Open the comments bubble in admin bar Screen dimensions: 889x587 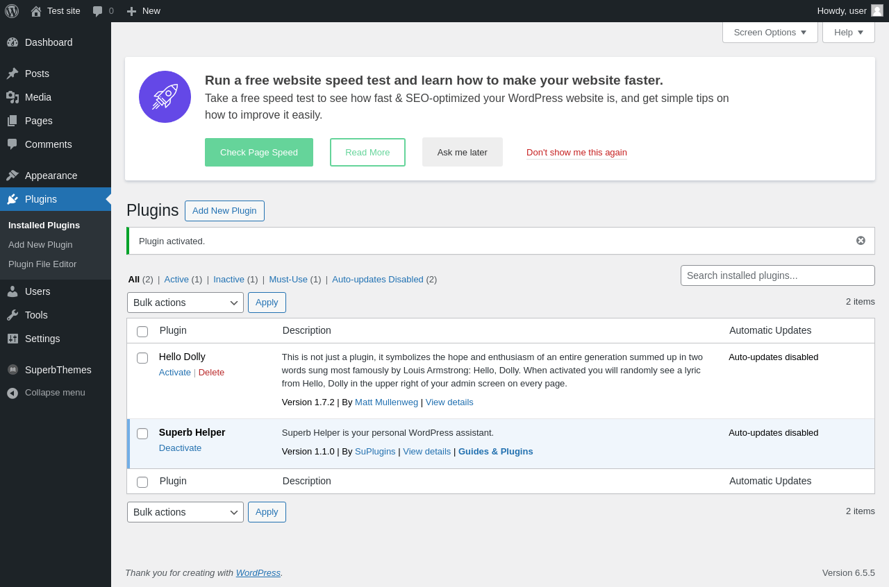98,11
